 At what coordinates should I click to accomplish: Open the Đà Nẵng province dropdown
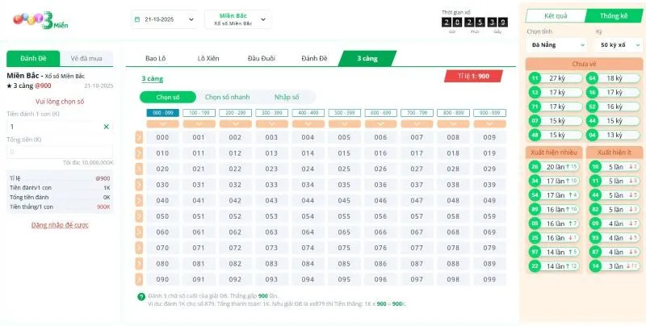[557, 45]
